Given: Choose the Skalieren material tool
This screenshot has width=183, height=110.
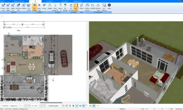Looking at the screenshot, I should coord(13,7).
